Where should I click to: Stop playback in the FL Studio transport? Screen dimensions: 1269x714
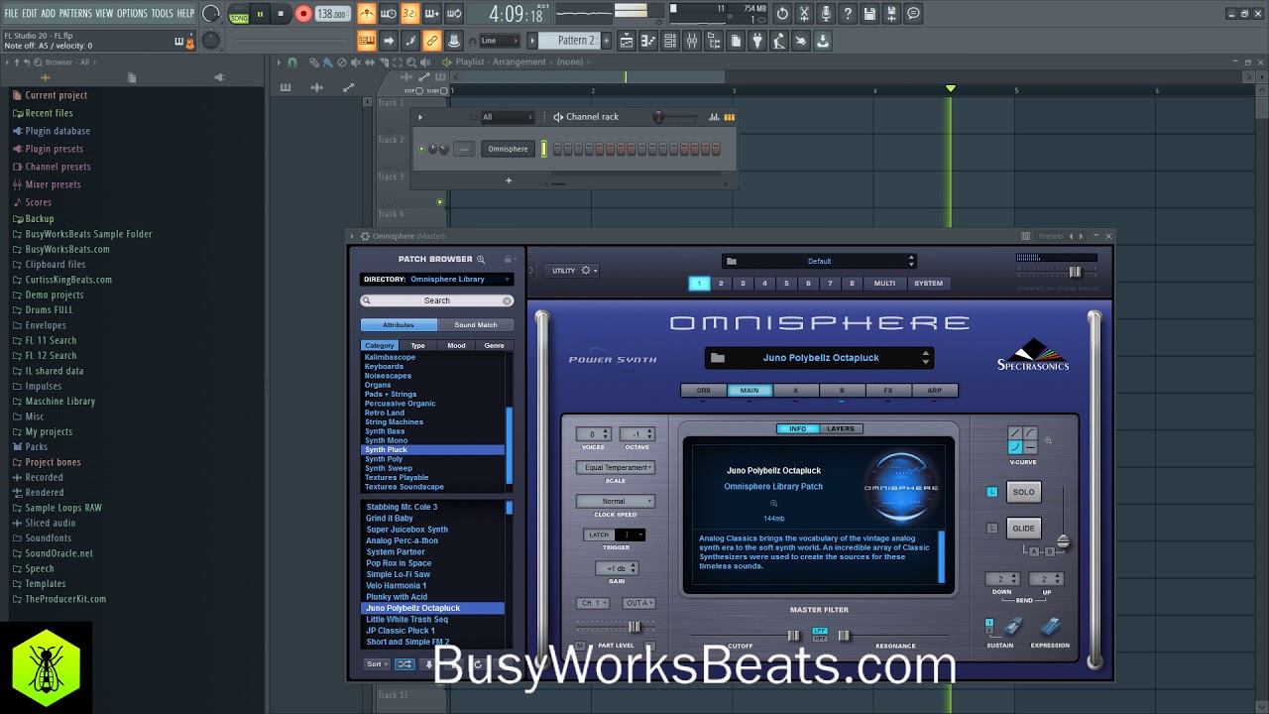coord(282,14)
